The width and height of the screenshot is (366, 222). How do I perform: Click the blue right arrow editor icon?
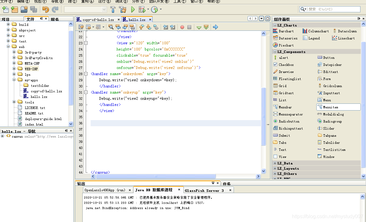coord(216,27)
